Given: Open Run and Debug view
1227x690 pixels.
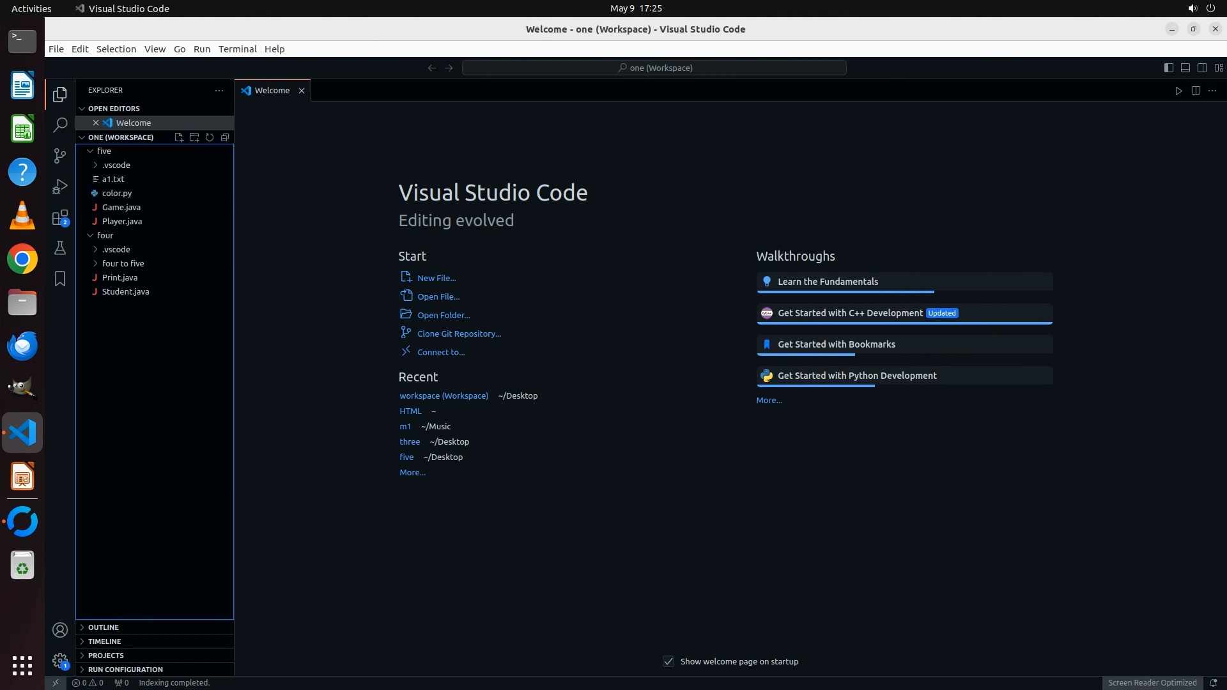Looking at the screenshot, I should click(x=60, y=187).
